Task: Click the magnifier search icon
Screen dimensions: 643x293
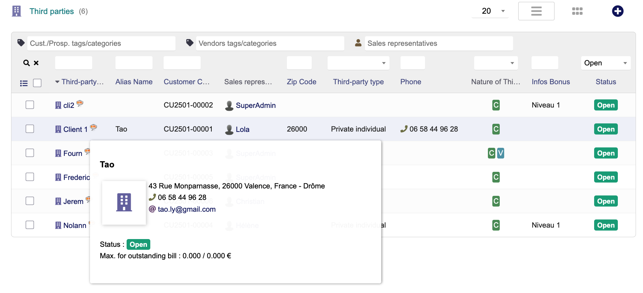Action: [x=26, y=63]
